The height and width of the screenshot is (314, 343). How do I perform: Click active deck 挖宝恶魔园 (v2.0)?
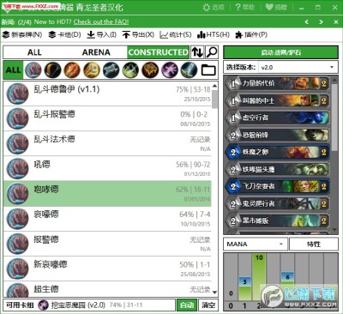(90, 305)
